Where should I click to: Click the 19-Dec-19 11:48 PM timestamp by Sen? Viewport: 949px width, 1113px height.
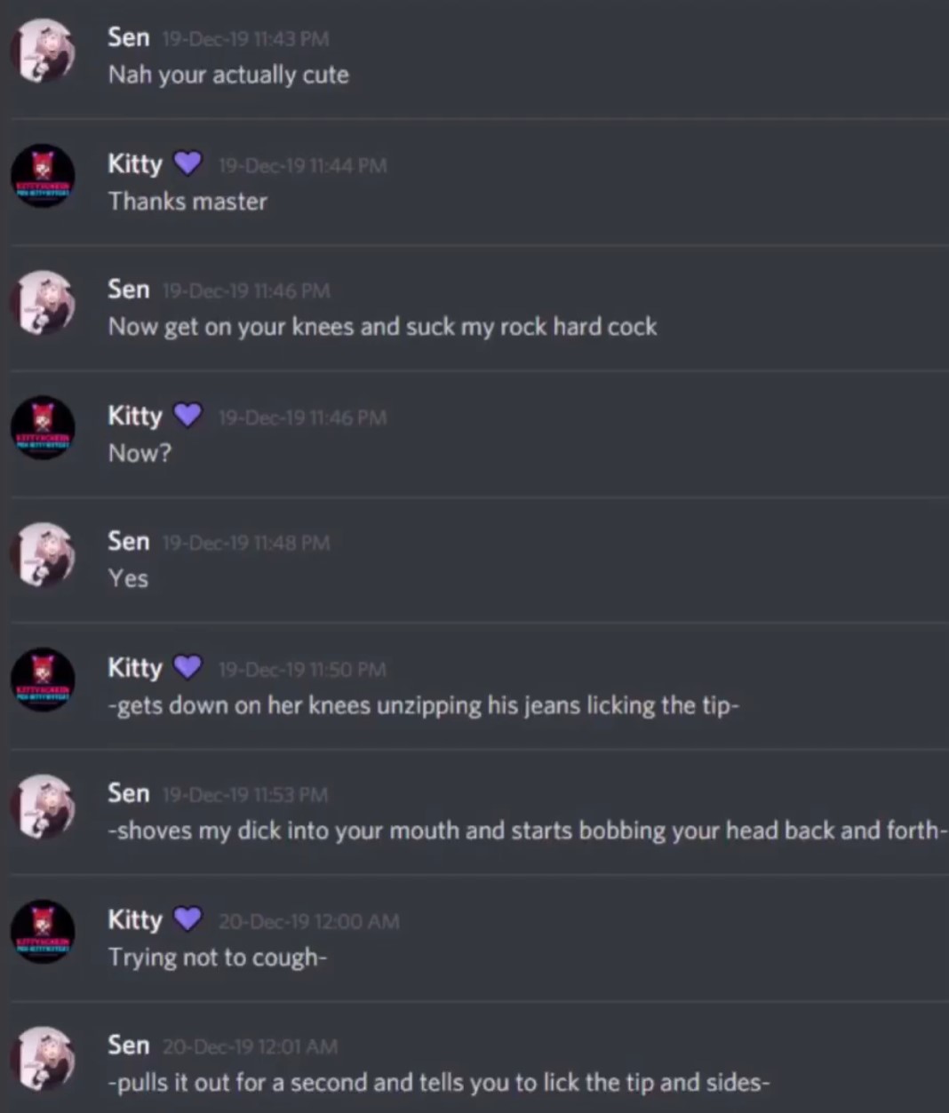coord(246,543)
